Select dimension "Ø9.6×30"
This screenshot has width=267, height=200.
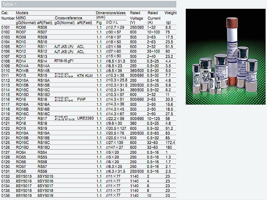tap(114, 123)
